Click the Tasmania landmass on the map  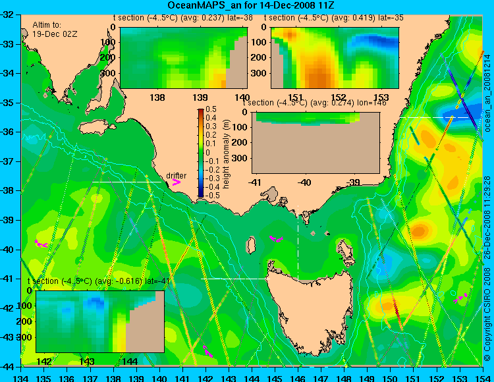pos(312,312)
